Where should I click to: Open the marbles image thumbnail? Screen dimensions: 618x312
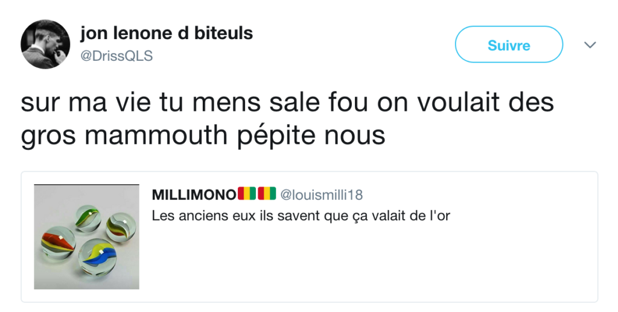[x=86, y=237]
